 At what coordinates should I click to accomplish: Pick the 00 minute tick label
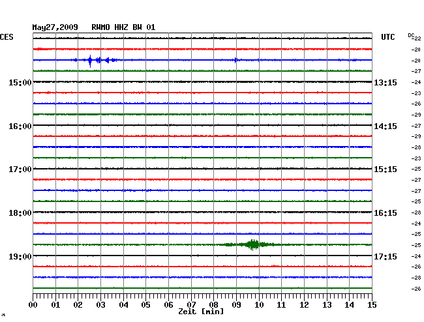33,305
